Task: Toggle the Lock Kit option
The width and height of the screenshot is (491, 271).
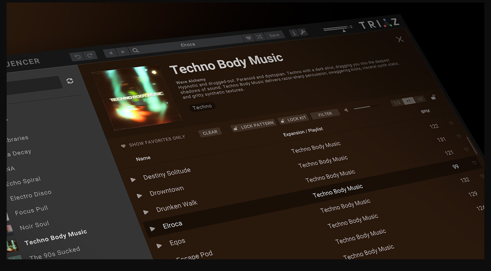Action: (293, 119)
